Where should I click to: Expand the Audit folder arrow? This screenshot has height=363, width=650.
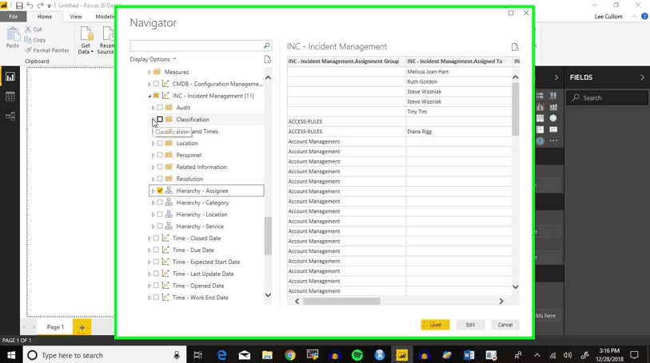153,108
